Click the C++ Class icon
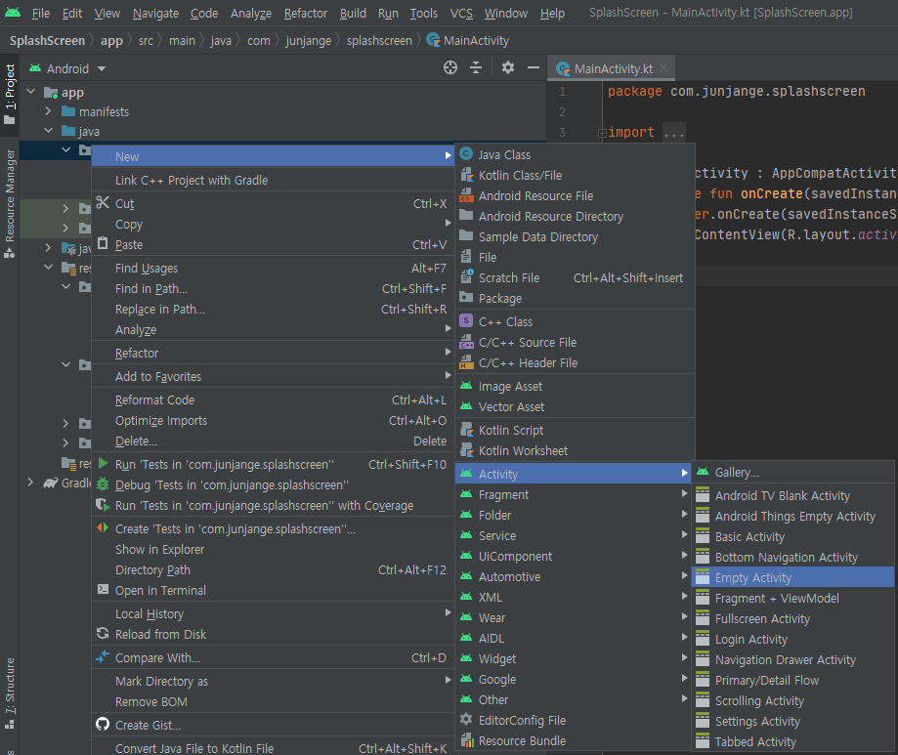The width and height of the screenshot is (898, 755). tap(466, 320)
